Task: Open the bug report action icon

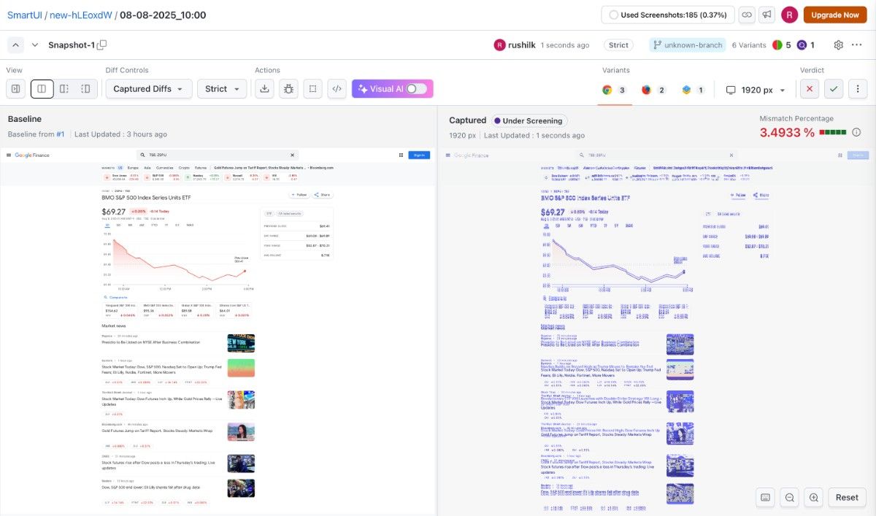Action: click(288, 88)
